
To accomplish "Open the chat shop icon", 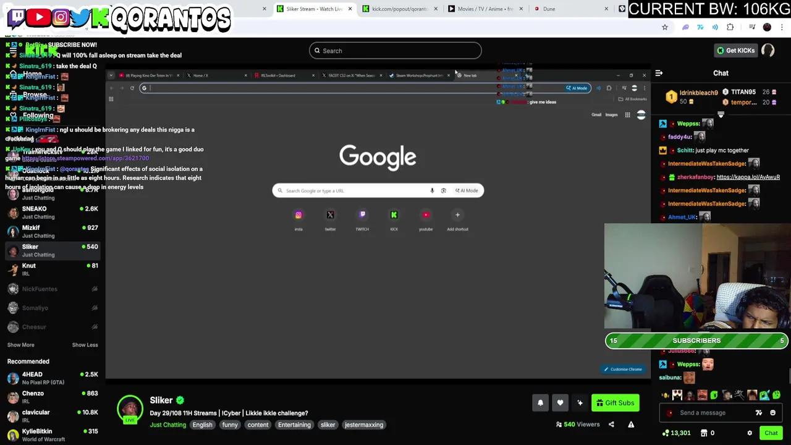I will (x=703, y=433).
